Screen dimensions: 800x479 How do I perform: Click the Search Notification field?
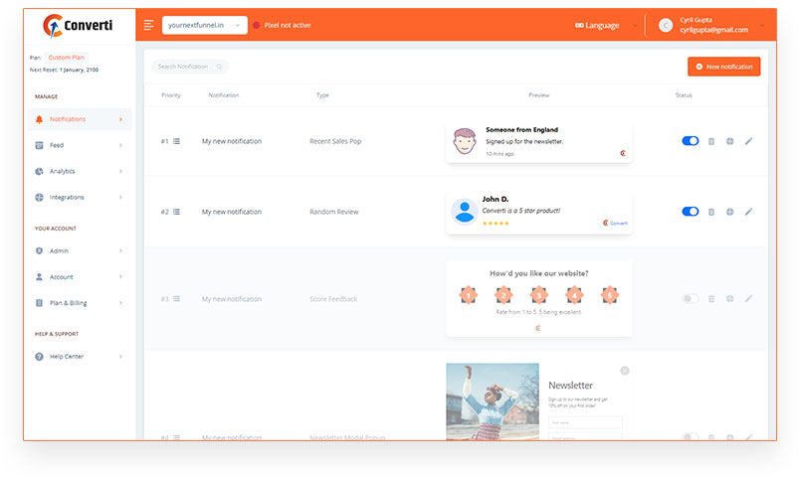coord(190,67)
